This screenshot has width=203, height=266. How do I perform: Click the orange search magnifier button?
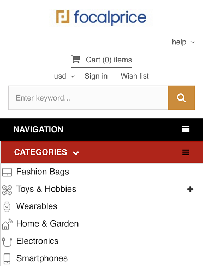pos(181,98)
